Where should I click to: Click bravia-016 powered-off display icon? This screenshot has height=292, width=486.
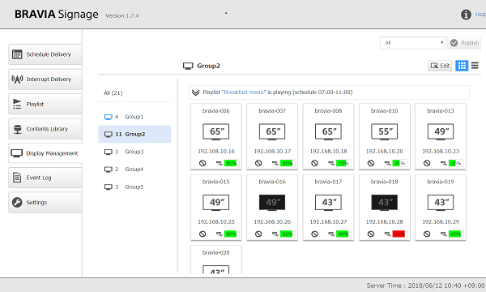[272, 203]
